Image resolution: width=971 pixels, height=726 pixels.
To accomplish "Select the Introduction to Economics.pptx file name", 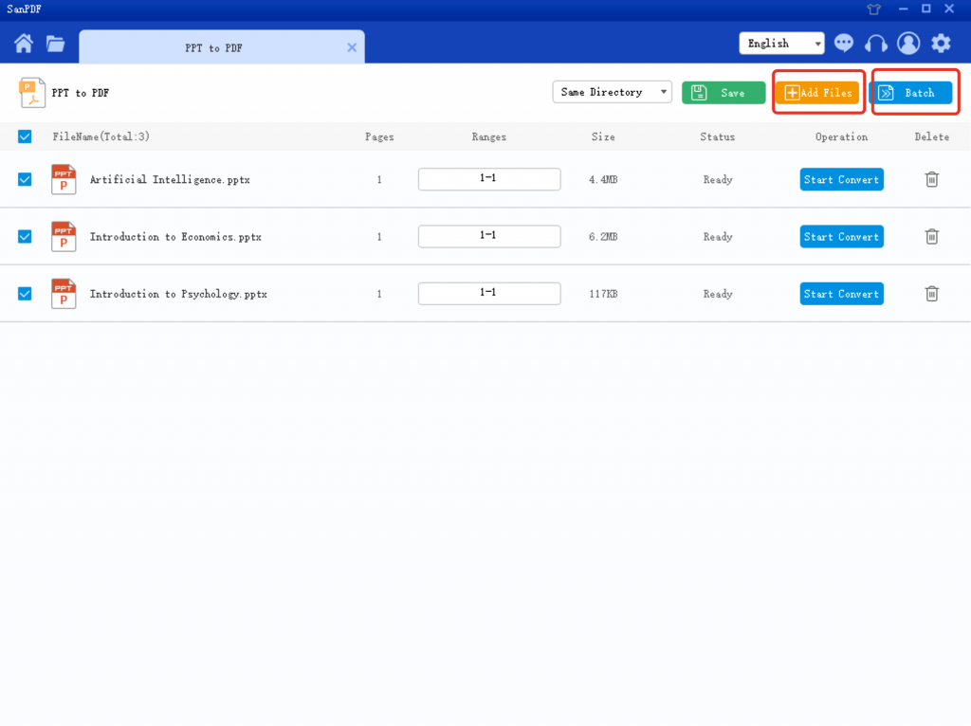I will pyautogui.click(x=175, y=236).
